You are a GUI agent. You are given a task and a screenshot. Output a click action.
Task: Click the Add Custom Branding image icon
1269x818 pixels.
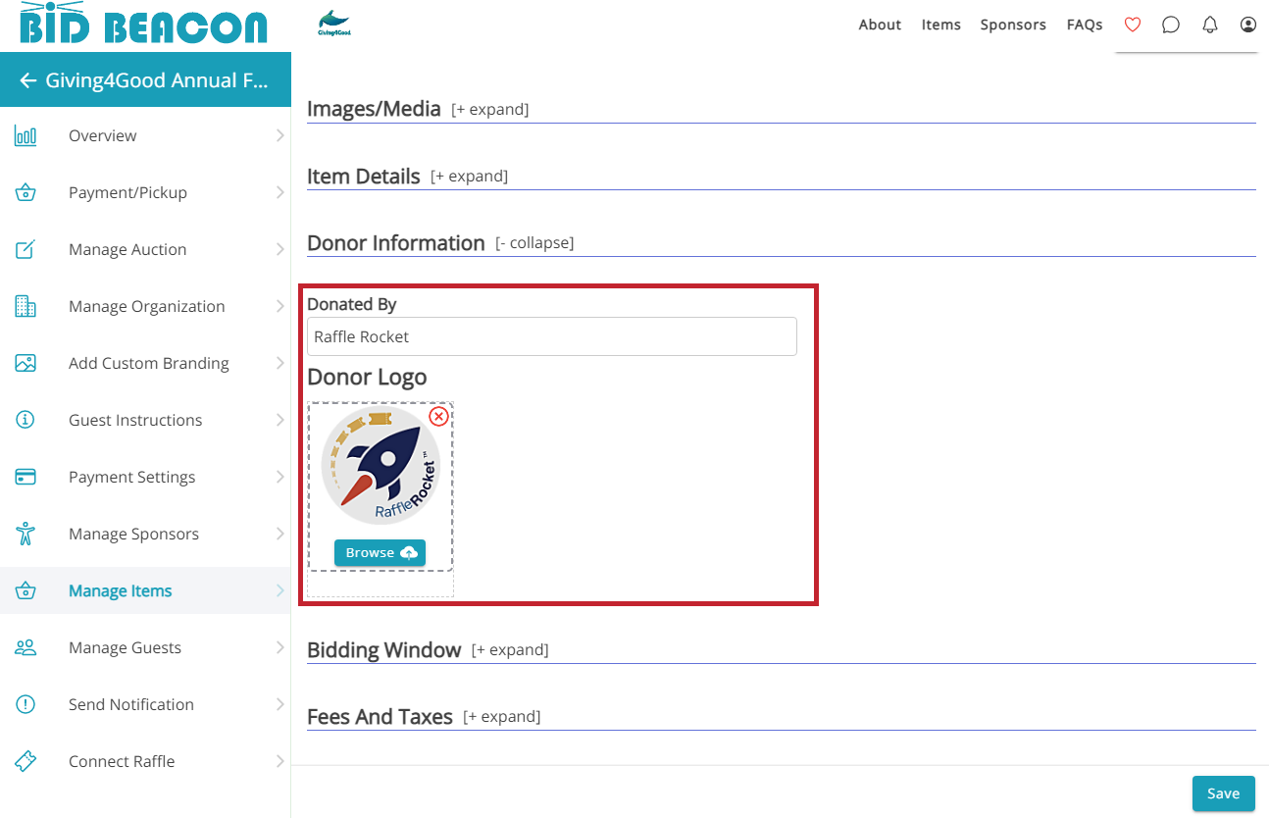[25, 364]
